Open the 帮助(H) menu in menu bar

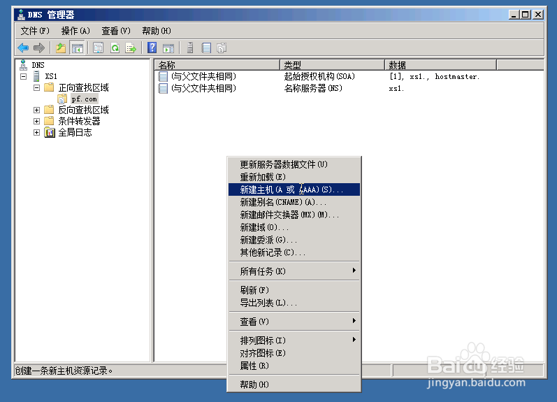157,31
